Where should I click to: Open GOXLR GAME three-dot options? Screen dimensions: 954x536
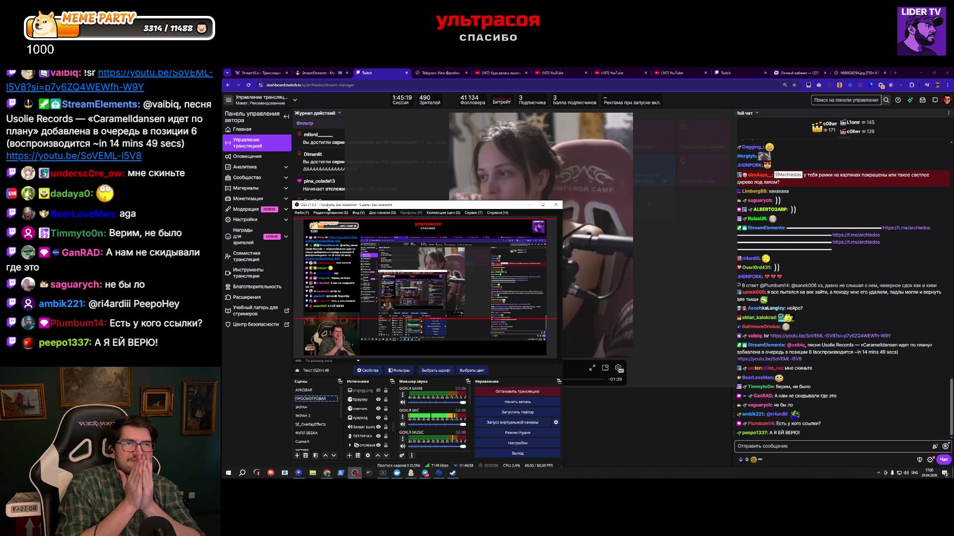pyautogui.click(x=402, y=395)
